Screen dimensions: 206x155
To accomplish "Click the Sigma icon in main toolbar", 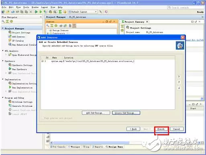I will point(60,12).
